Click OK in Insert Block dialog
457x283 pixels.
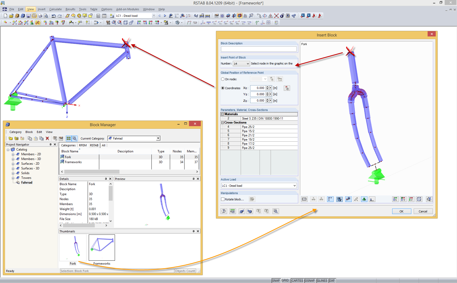pyautogui.click(x=402, y=211)
